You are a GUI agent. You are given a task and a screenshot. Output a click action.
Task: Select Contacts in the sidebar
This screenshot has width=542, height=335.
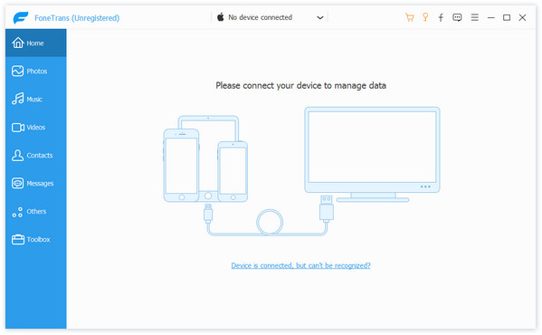(x=35, y=155)
